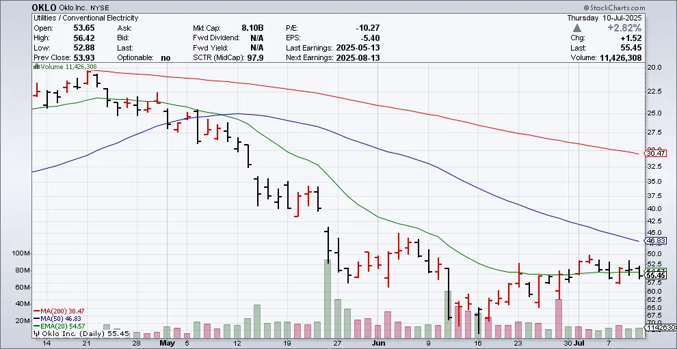Screen dimensions: 677x349
Task: Click the blue MA(50) line marker in legend
Action: 36,318
